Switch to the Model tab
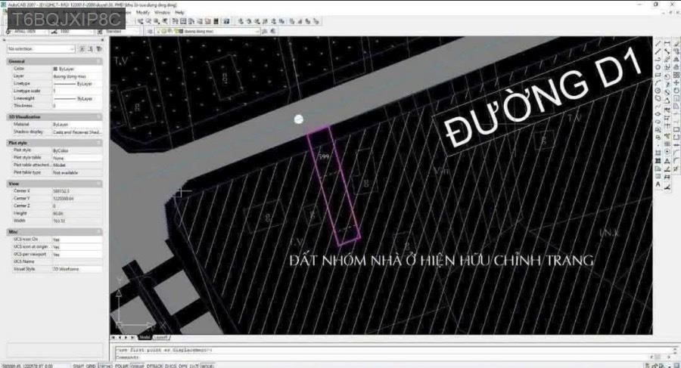 coord(145,337)
